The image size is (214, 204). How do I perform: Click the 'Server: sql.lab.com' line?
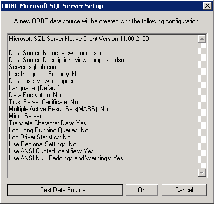click(x=33, y=67)
